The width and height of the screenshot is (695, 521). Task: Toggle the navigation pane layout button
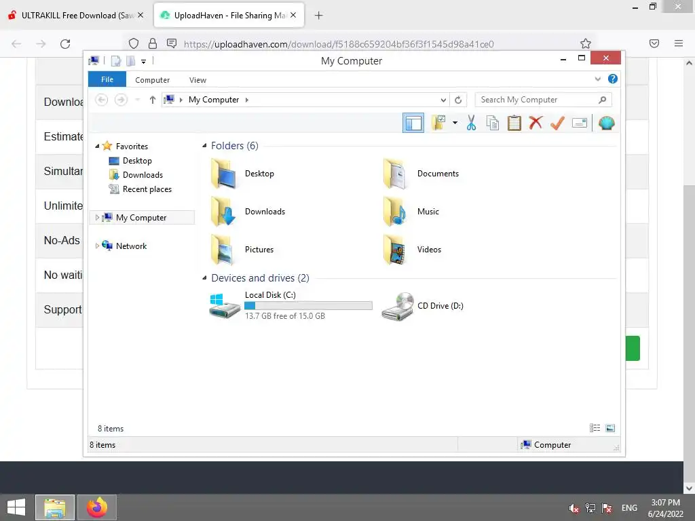pyautogui.click(x=413, y=123)
